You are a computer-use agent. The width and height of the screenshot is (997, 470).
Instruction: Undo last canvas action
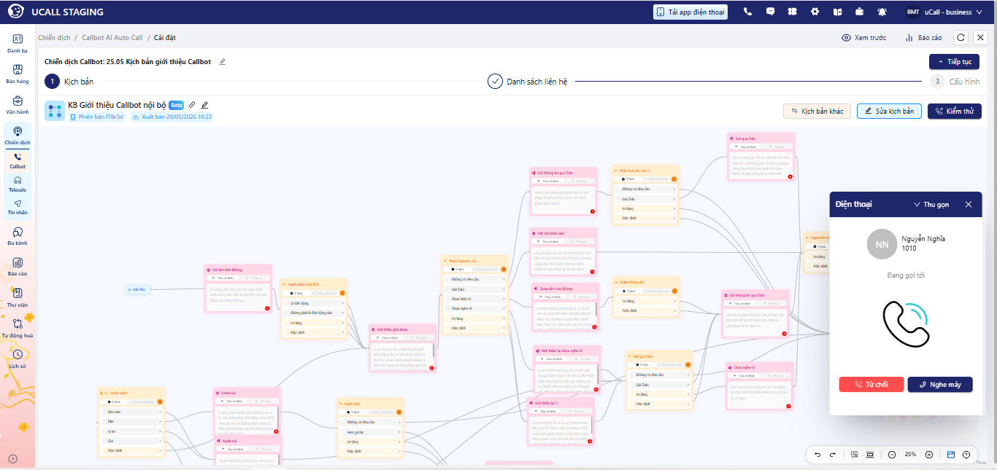click(x=817, y=454)
